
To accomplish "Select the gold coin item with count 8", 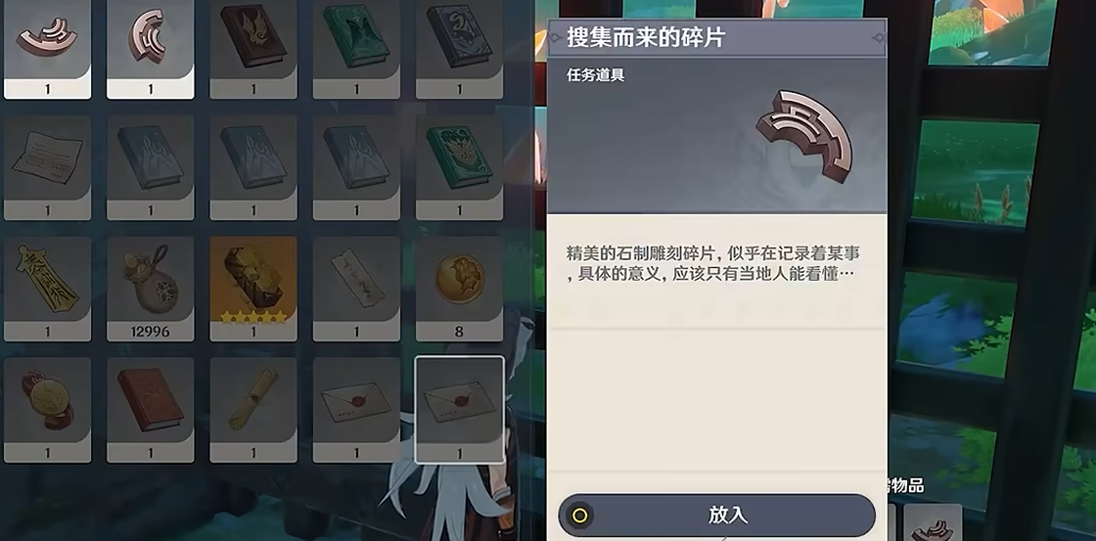I will click(459, 289).
